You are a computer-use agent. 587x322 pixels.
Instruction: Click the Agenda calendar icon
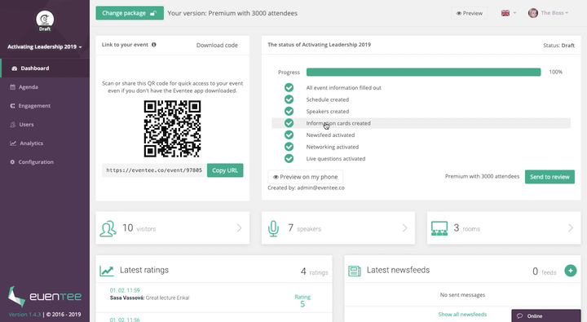tap(12, 87)
